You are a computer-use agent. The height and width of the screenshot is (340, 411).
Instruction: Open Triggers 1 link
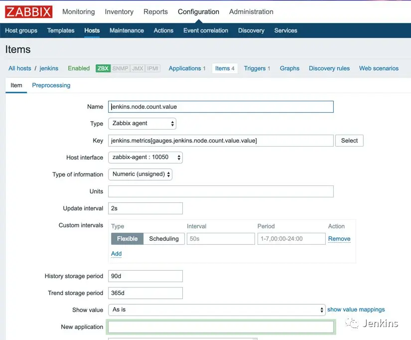(257, 68)
